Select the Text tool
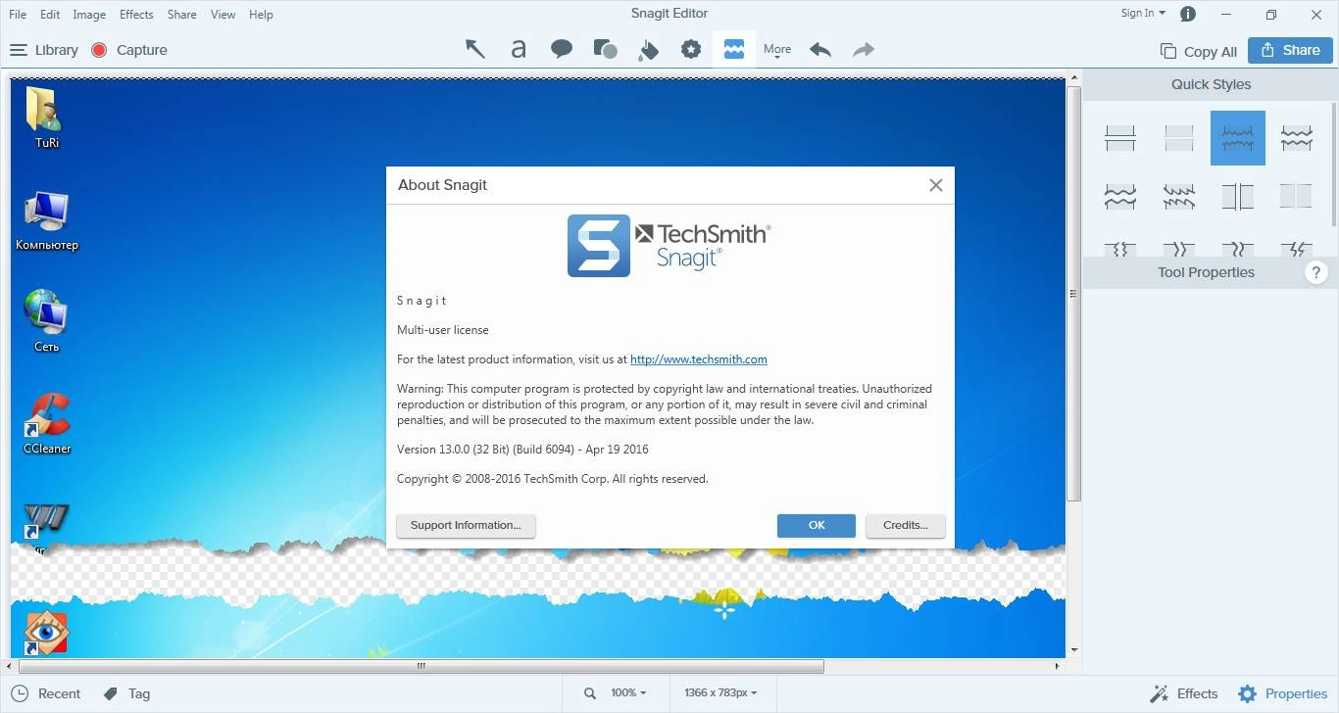 (x=519, y=49)
